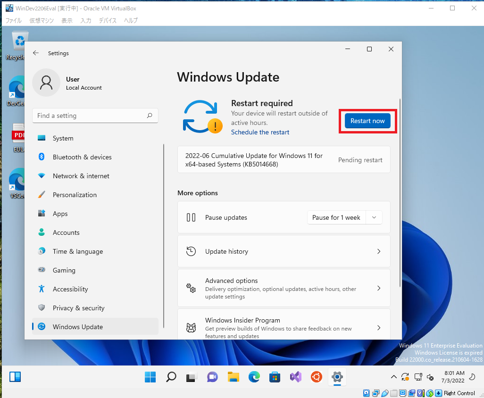Image resolution: width=484 pixels, height=398 pixels.
Task: Click the muted volume tray icon
Action: point(430,377)
